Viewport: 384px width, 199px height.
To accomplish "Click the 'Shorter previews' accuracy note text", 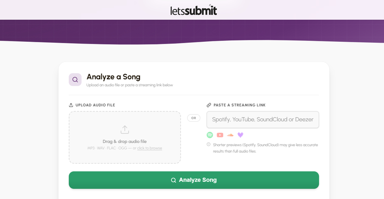I will [x=265, y=148].
